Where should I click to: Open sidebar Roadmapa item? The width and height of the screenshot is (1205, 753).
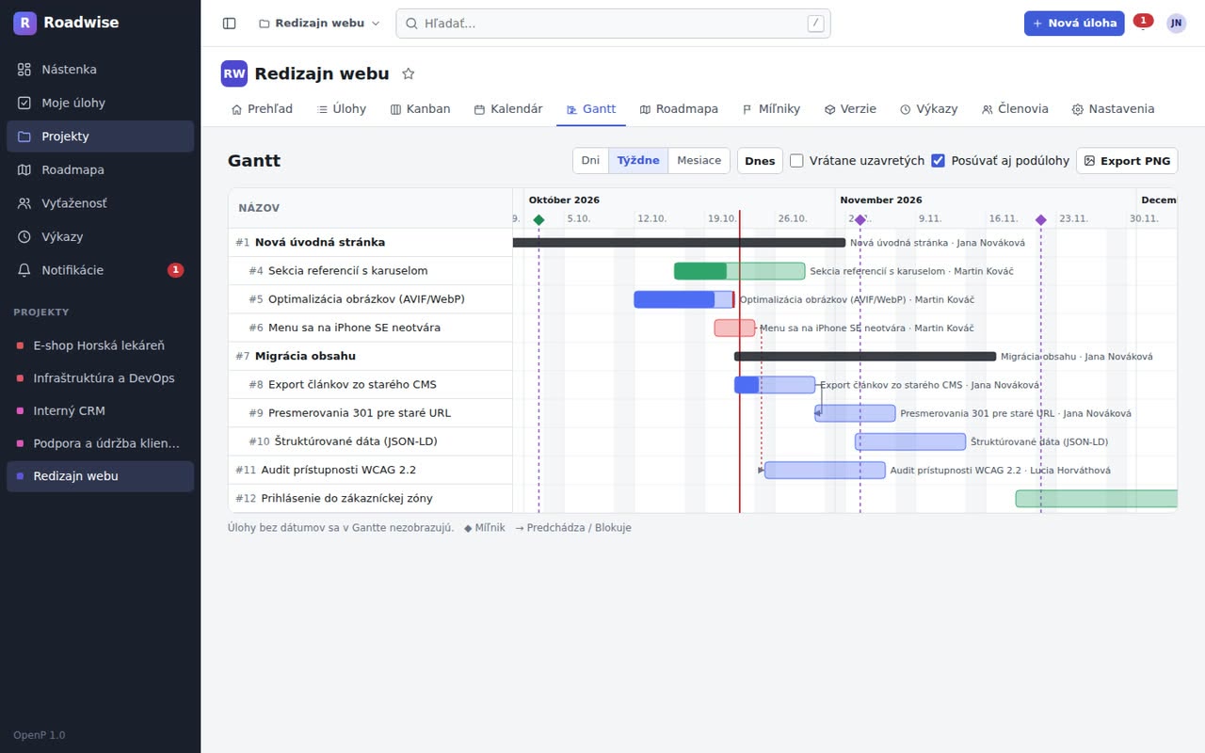click(x=101, y=169)
